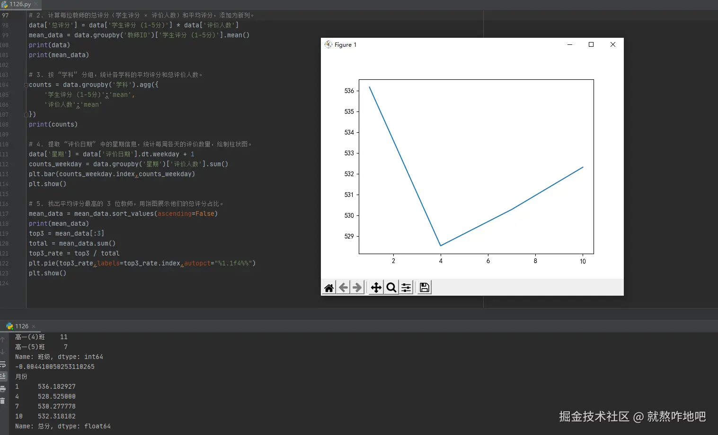Screen dimensions: 718x435
Task: Click console line 'Name: 班级, dtype: int64'
Action: point(59,357)
